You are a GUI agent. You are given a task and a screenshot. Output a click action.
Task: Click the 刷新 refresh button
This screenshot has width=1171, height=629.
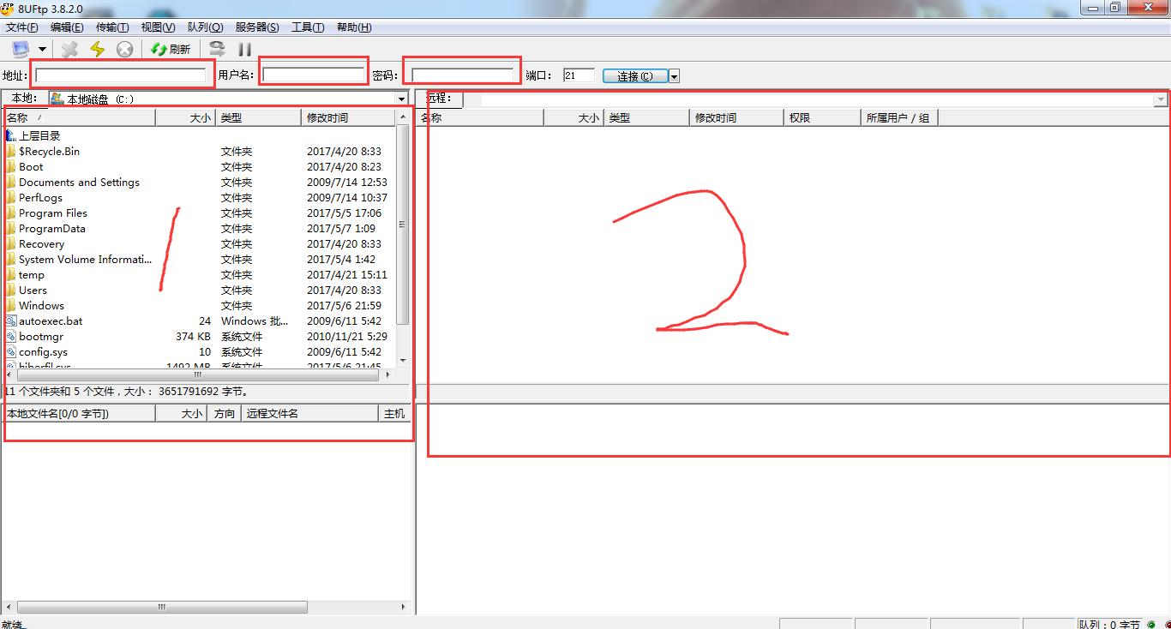click(x=171, y=50)
